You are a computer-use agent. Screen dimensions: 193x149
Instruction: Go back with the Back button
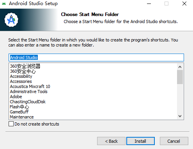click(111, 141)
